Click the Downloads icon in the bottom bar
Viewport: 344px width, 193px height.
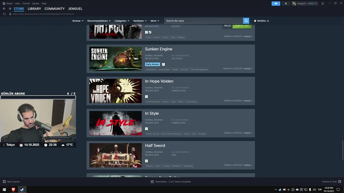pyautogui.click(x=152, y=181)
